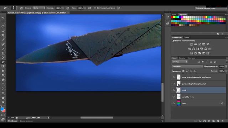Add a Color Balance adjustment
This screenshot has width=228, height=128.
(193, 49)
